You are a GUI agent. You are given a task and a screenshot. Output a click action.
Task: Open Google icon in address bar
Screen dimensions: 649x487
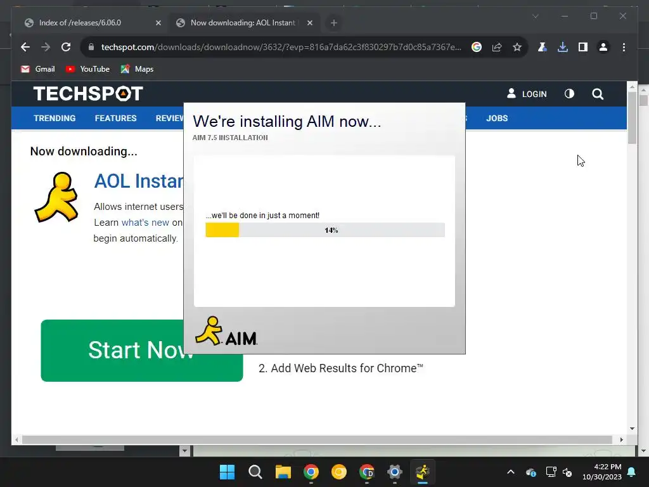tap(477, 47)
